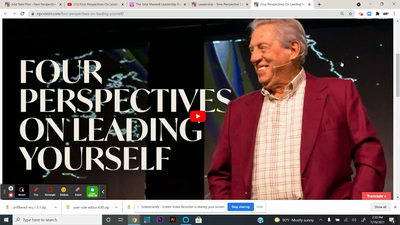Stop the Screencastify recording
This screenshot has width=400, height=225.
tap(11, 195)
